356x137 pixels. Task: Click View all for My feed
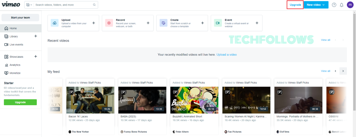[x=325, y=71]
